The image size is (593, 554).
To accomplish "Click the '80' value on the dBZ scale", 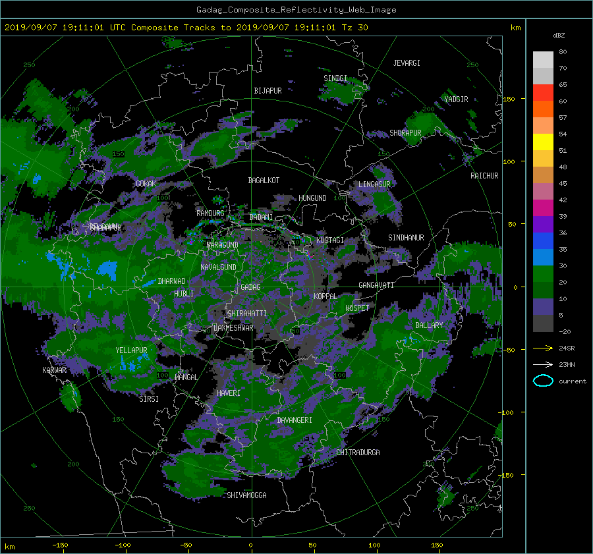I will [x=563, y=52].
